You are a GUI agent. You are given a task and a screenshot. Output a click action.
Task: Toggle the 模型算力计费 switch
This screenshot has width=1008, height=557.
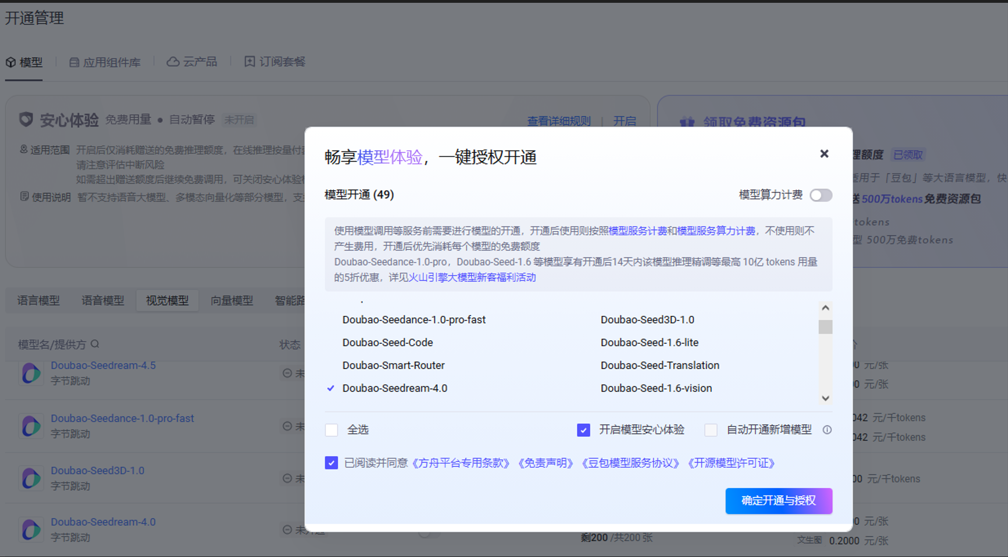[x=820, y=195]
